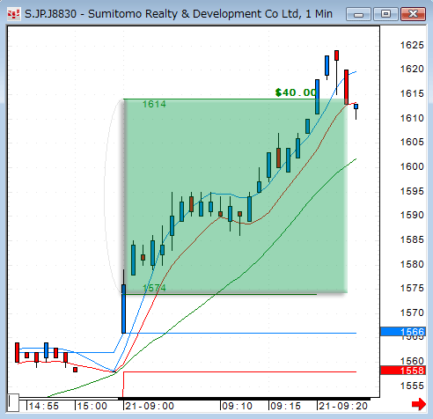Screen dimensions: 433x419
Task: Click the 1575 price axis label
Action: (412, 288)
